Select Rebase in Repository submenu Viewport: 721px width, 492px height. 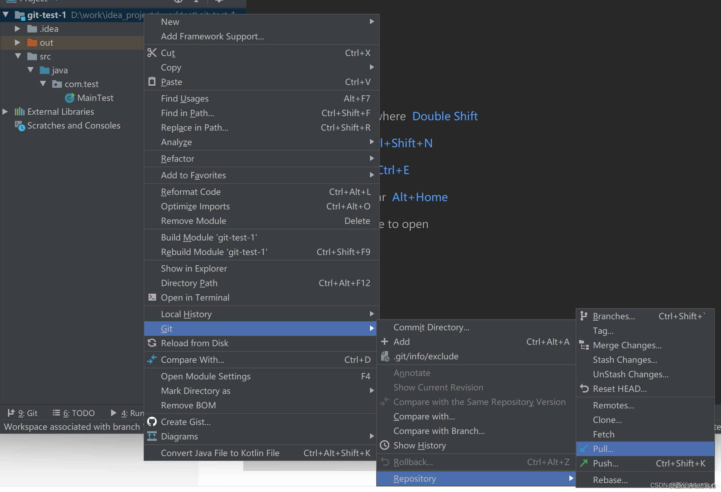coord(645,480)
